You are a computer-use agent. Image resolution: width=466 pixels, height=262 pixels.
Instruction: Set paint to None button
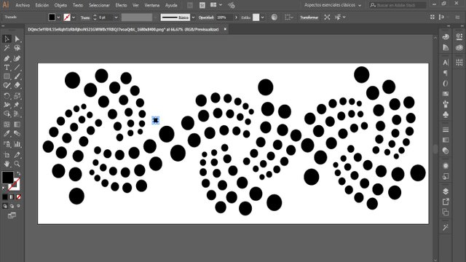click(x=18, y=197)
